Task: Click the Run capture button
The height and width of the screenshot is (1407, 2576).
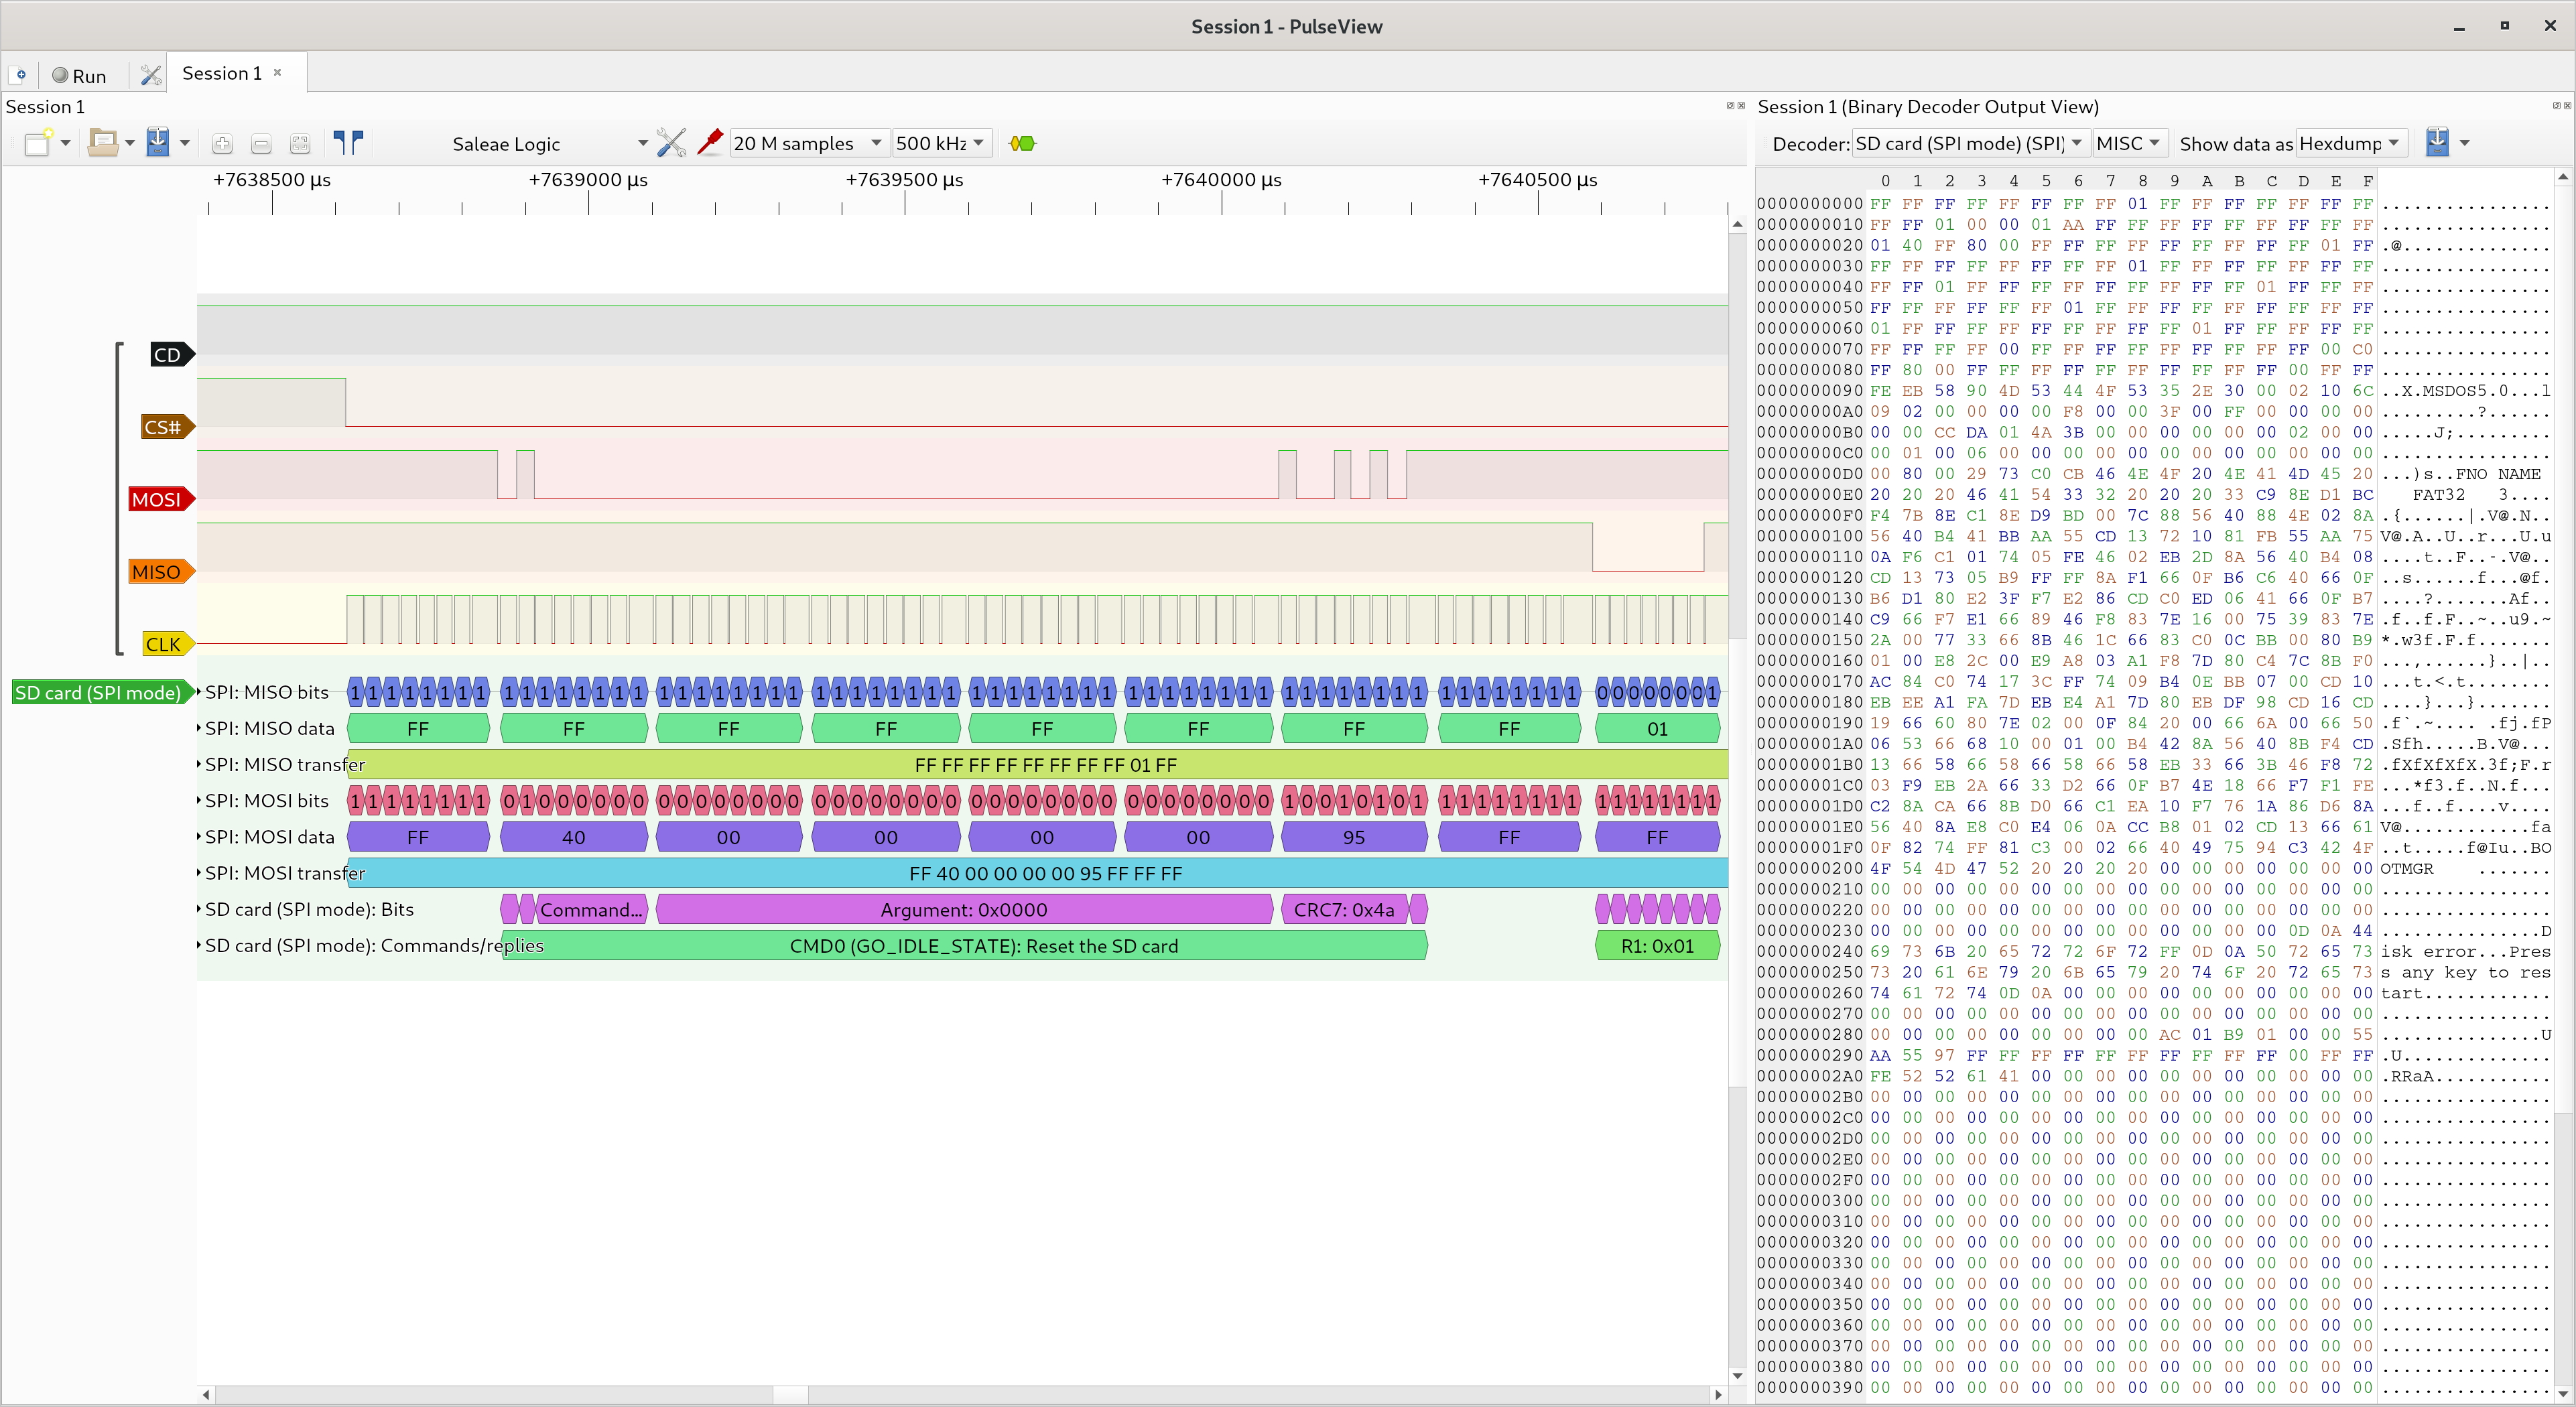Action: point(79,76)
